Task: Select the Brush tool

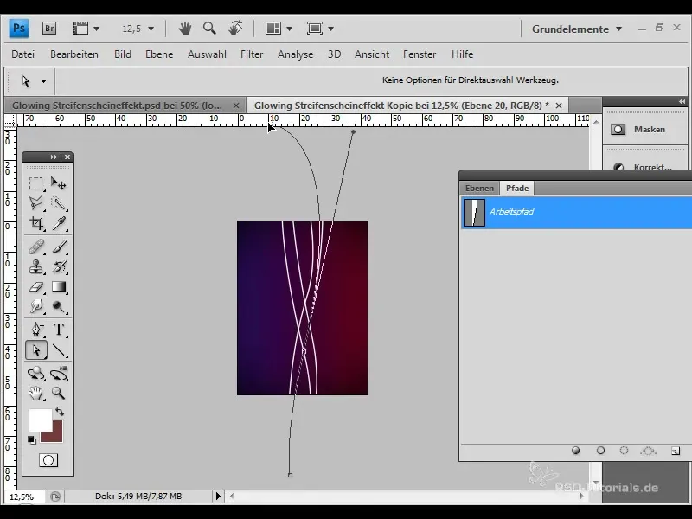Action: click(x=58, y=247)
